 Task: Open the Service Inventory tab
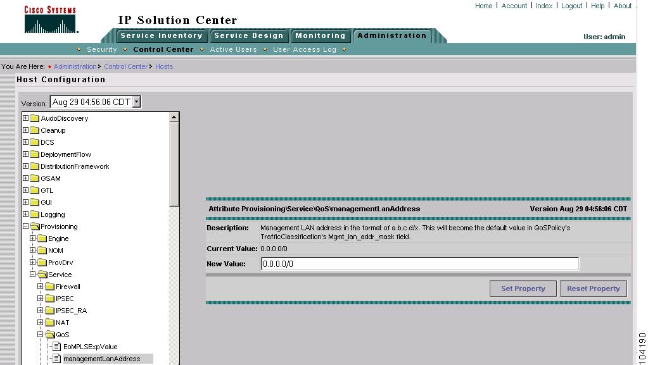point(162,36)
